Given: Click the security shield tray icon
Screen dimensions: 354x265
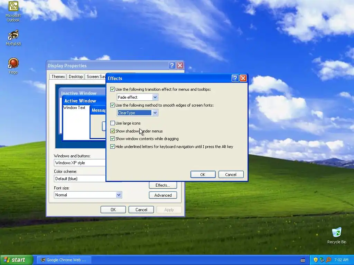Looking at the screenshot, I should click(x=316, y=260).
